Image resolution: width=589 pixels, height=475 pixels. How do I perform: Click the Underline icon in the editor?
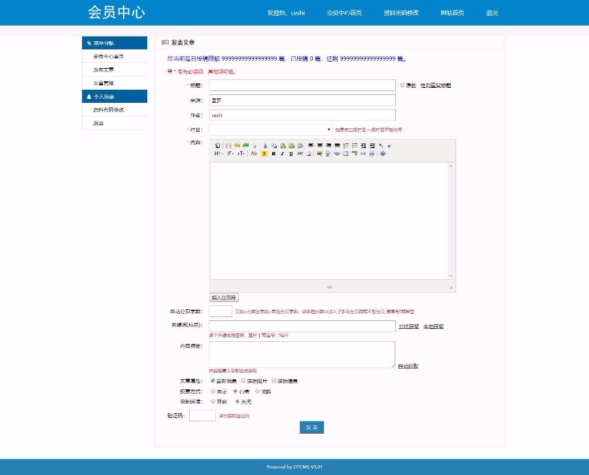point(291,155)
